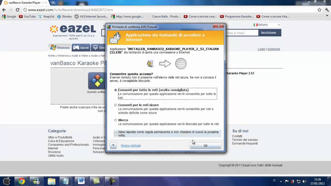
Task: Open 'Domande frequenti' link
Action: tap(245, 143)
